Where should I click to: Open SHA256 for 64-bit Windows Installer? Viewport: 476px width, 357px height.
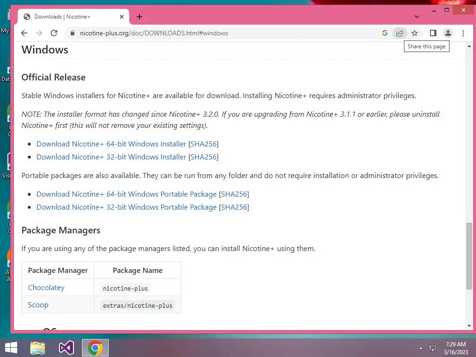tap(204, 144)
